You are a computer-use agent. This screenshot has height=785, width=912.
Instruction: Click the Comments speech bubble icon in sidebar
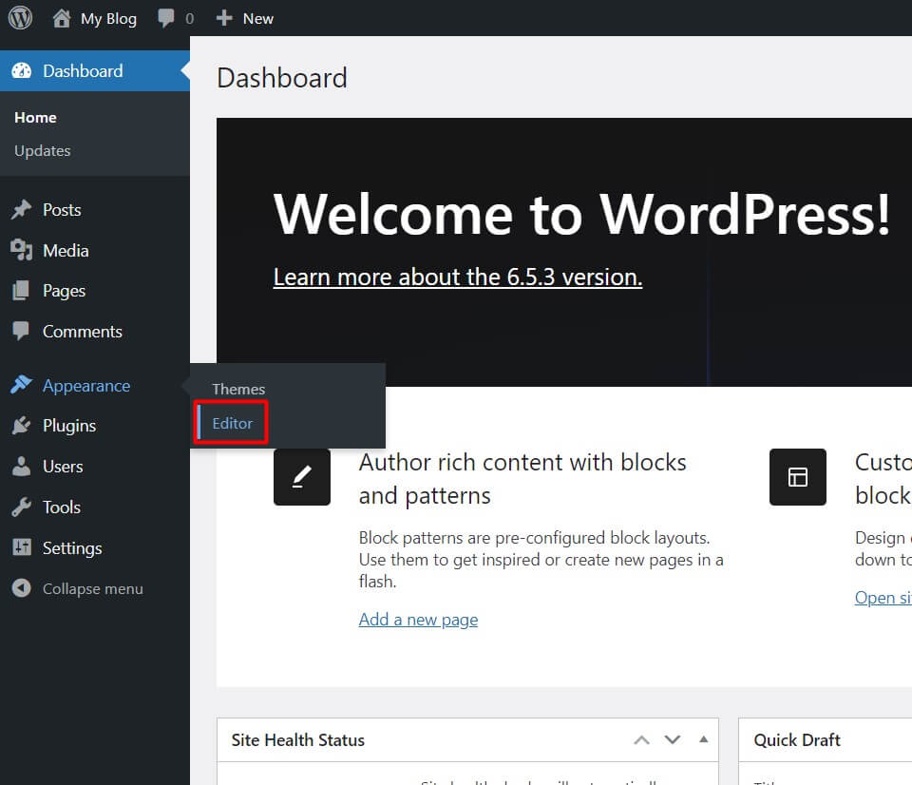click(x=21, y=331)
